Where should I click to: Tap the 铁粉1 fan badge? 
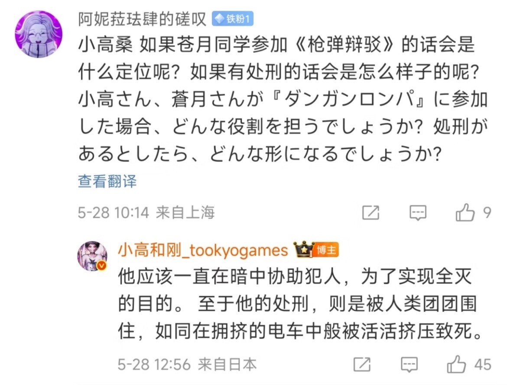(232, 19)
